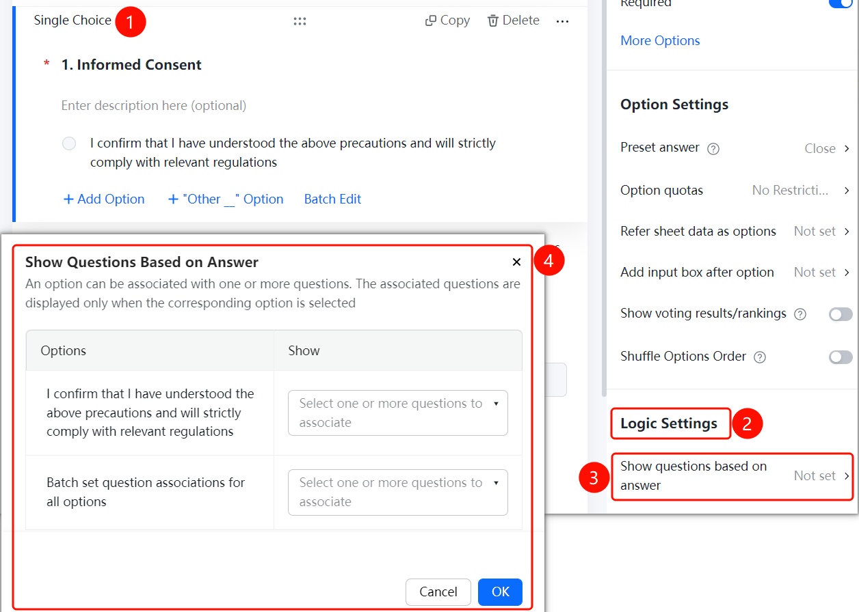Open the batch set question associations dropdown
This screenshot has height=612, width=859.
coord(398,492)
